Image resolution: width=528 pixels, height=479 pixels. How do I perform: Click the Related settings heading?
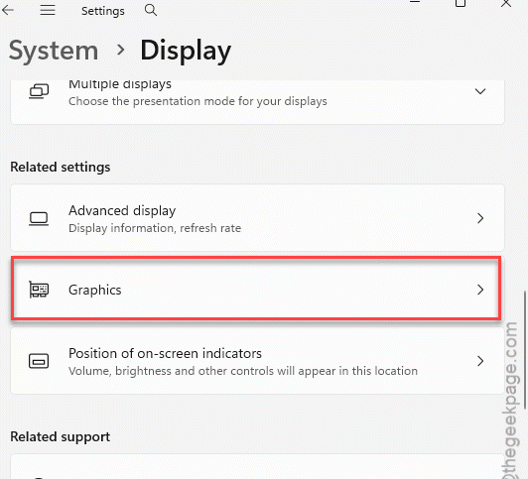(x=61, y=168)
